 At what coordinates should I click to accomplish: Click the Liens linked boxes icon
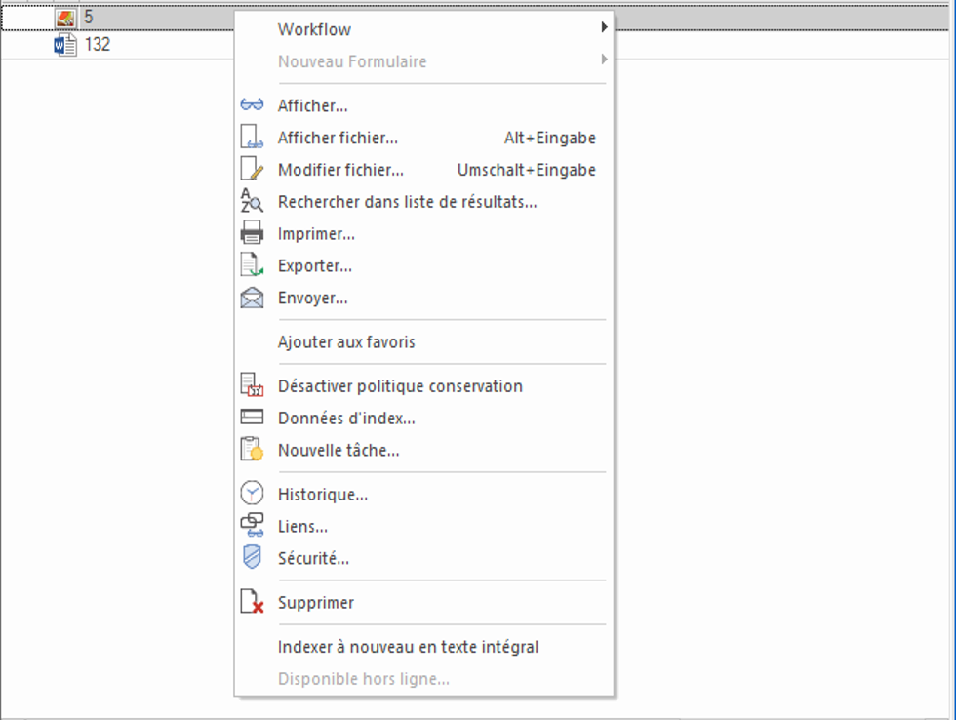tap(252, 526)
